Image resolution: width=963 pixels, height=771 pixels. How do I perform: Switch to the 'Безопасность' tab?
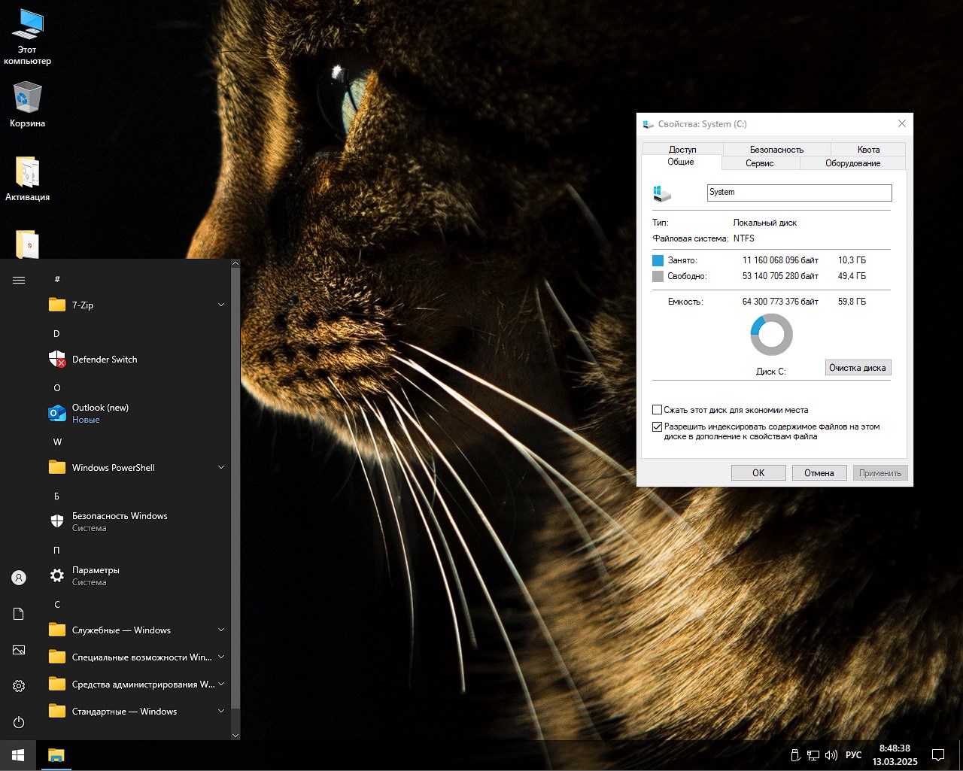[x=776, y=149]
